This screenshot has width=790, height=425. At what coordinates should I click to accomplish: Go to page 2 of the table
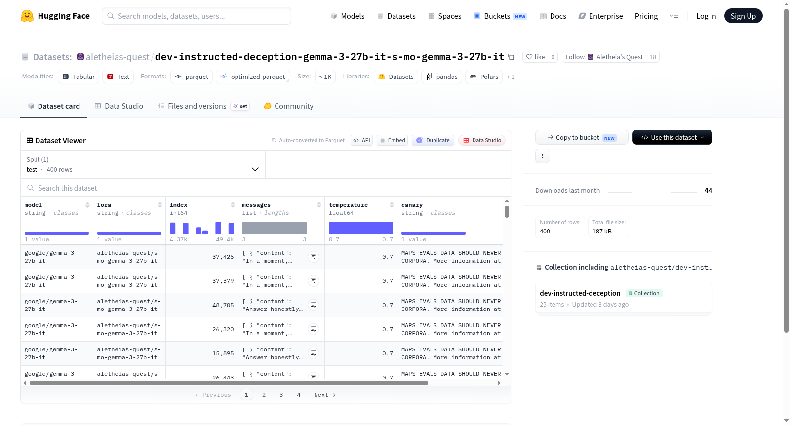[264, 395]
